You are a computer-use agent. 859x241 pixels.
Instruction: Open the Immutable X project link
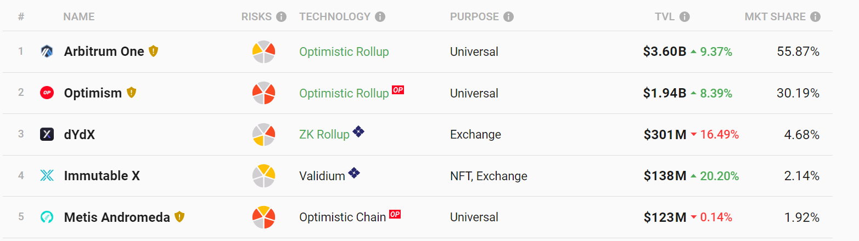(x=102, y=176)
